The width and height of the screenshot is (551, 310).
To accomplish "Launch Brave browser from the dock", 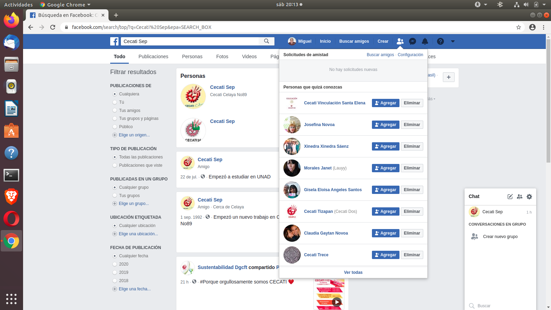I will (11, 197).
